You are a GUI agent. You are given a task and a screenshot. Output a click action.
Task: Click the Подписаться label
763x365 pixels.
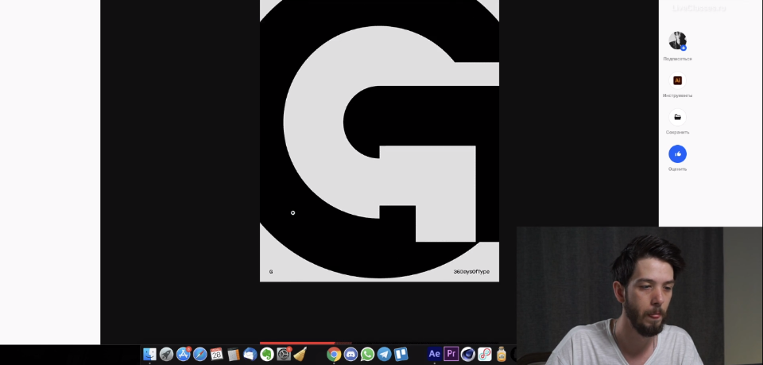677,59
